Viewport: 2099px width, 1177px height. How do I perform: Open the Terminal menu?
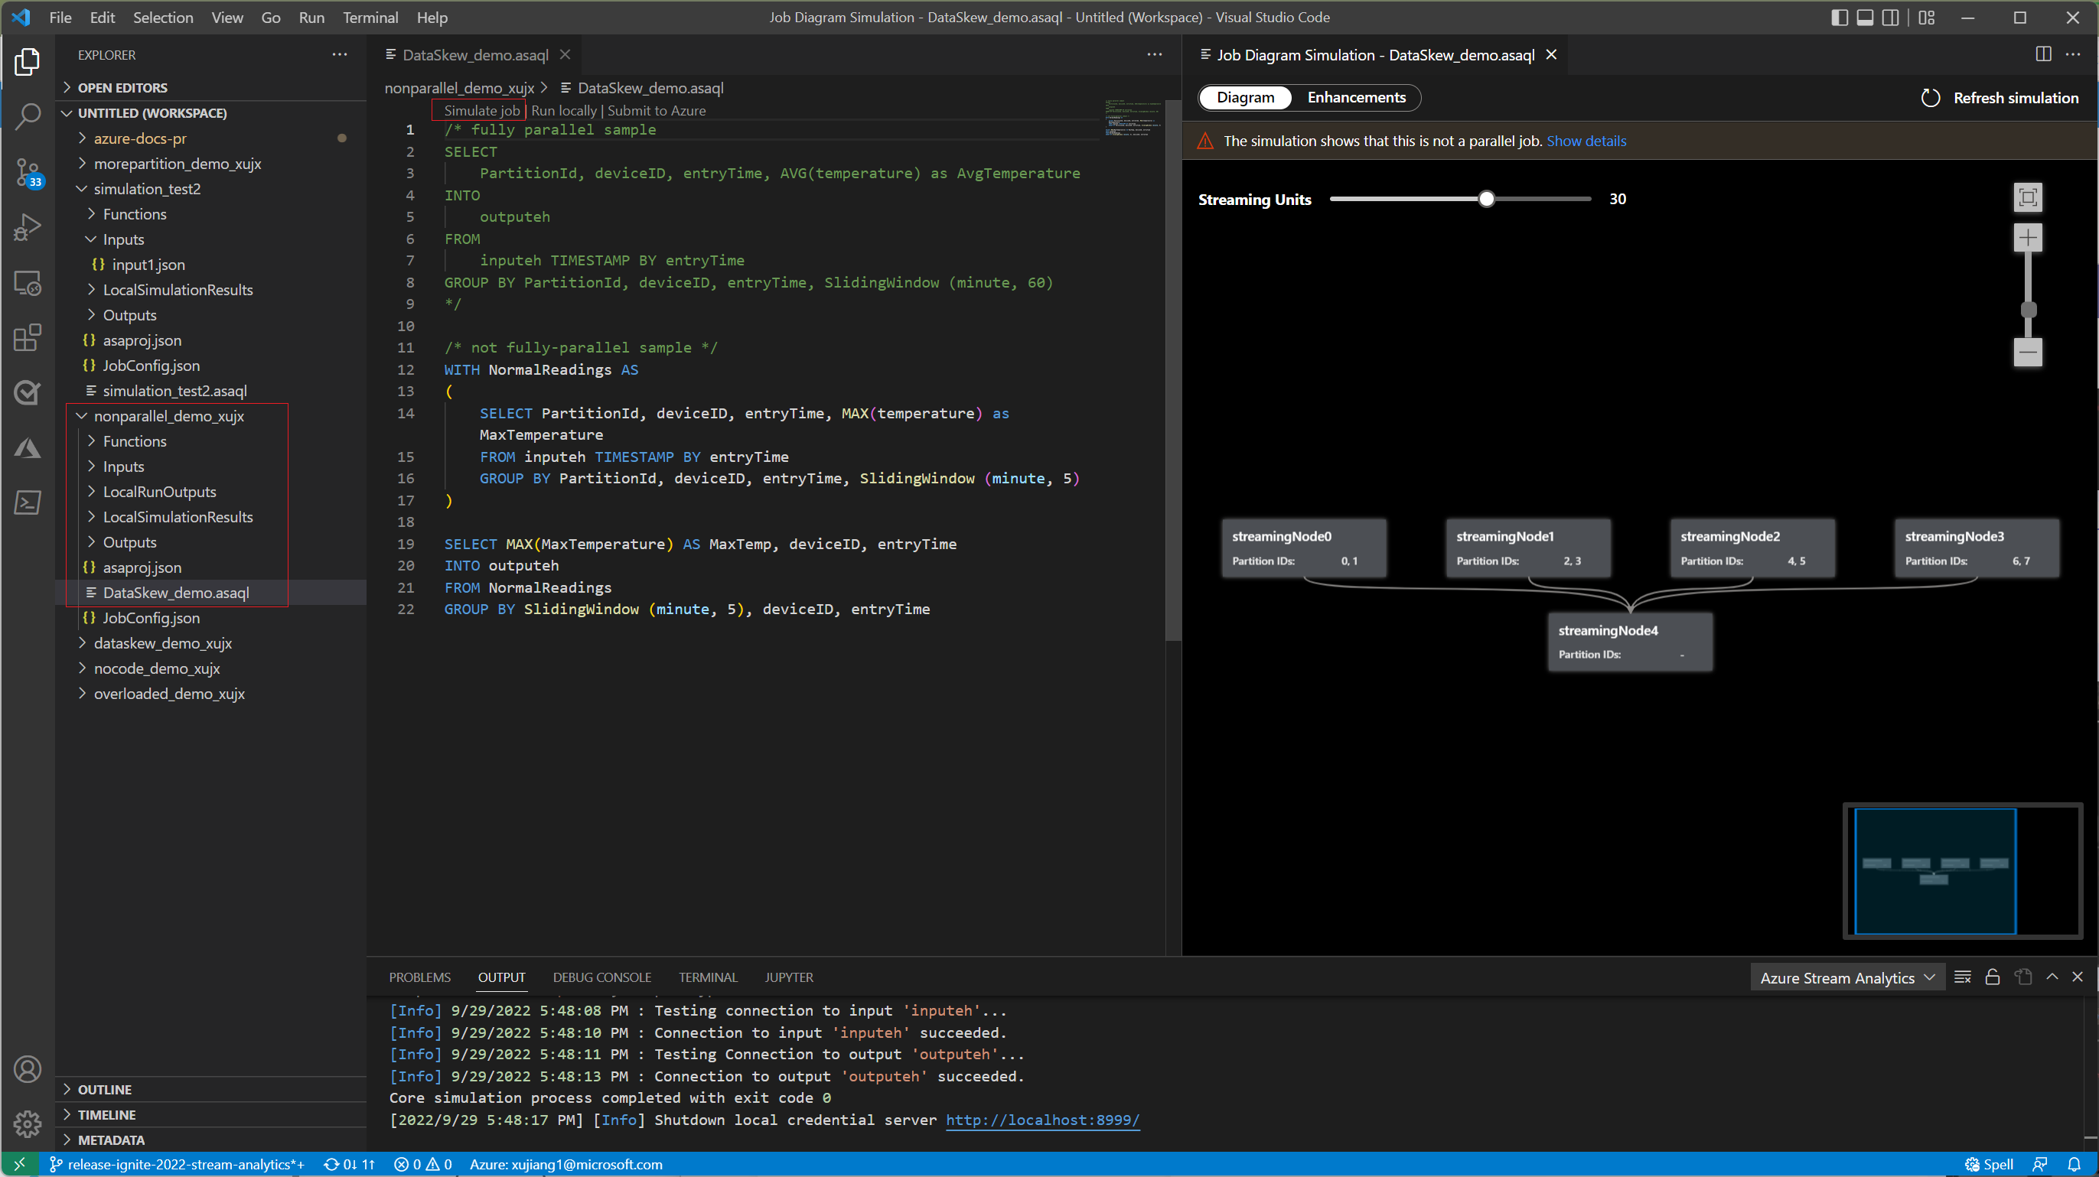tap(370, 18)
